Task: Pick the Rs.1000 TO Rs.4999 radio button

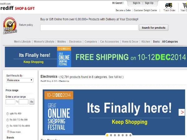Action: point(7,126)
